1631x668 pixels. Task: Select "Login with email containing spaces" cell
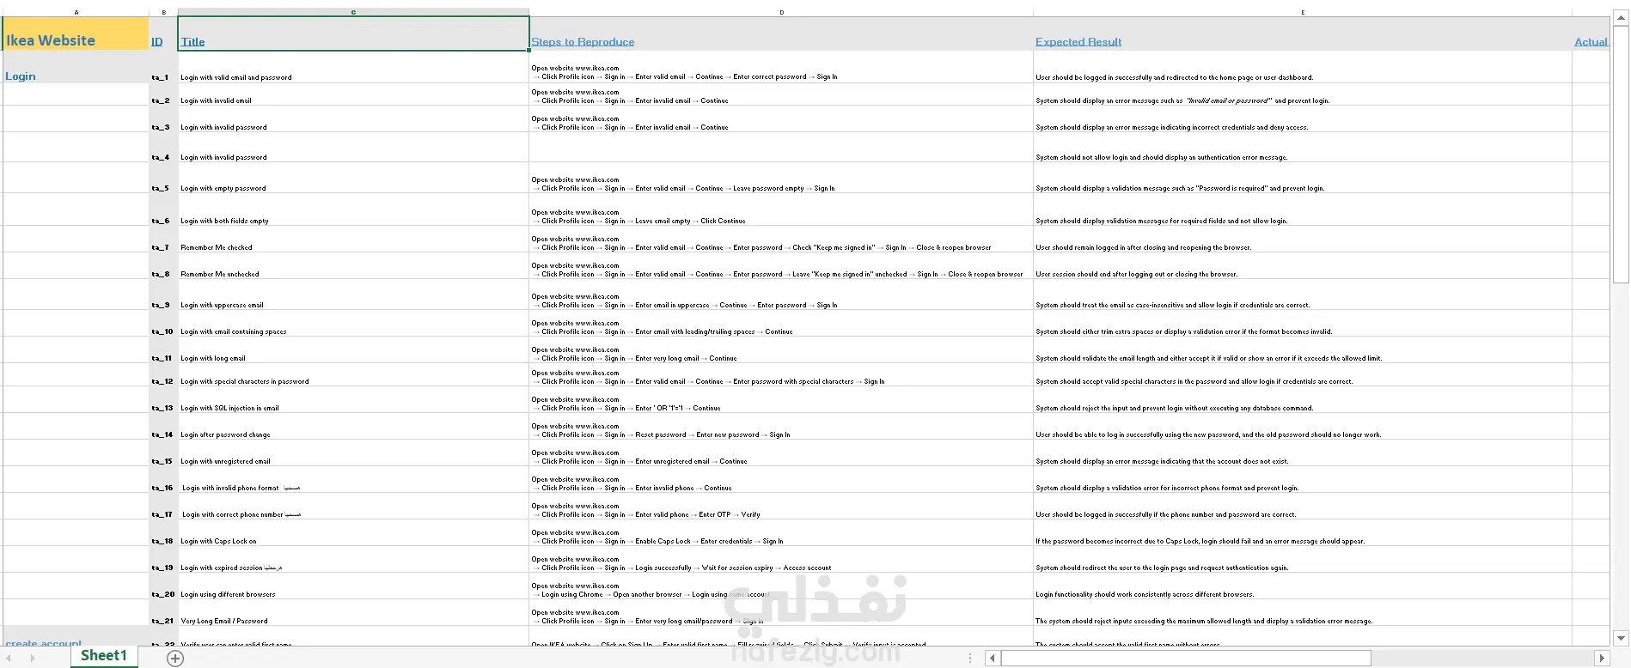click(x=353, y=323)
